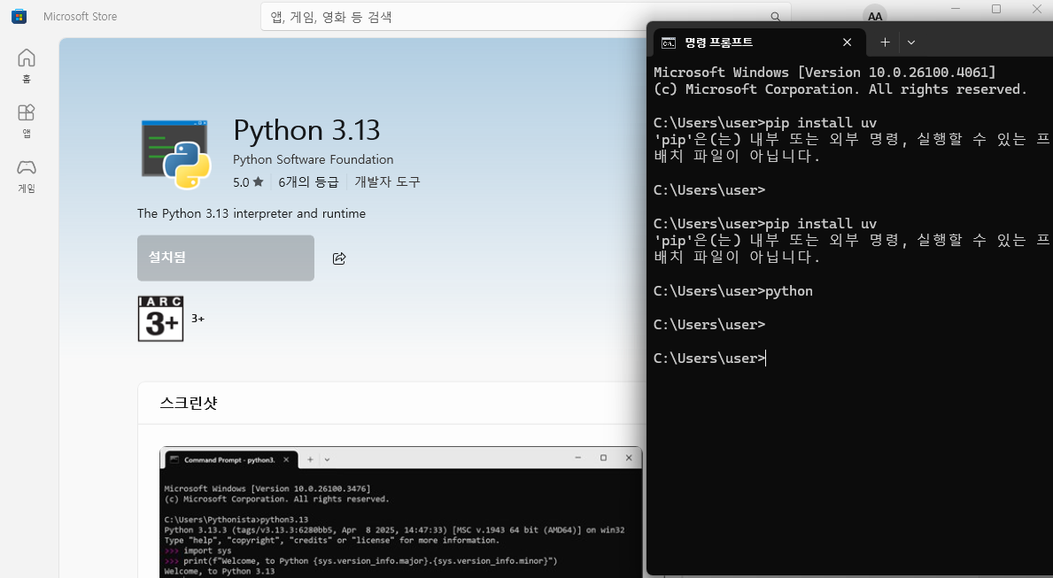Click the Python 3.13 app logo
The width and height of the screenshot is (1053, 578).
click(176, 154)
